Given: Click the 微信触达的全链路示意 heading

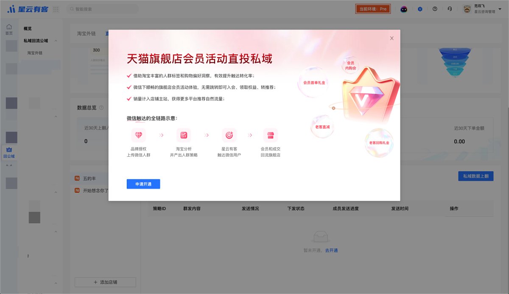Looking at the screenshot, I should [x=152, y=118].
